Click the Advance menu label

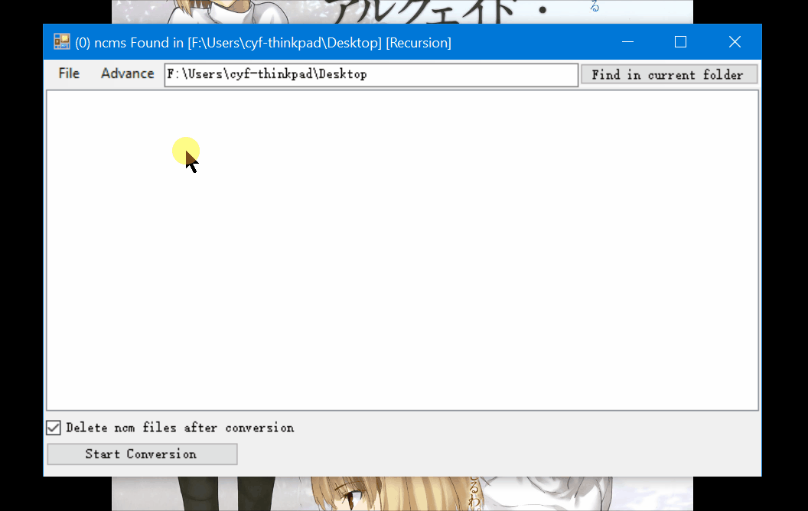(x=127, y=73)
